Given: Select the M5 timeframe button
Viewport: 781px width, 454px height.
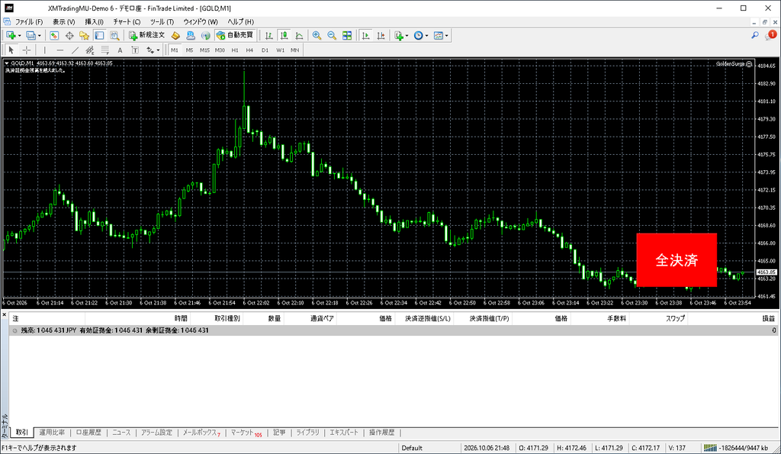Looking at the screenshot, I should click(189, 50).
